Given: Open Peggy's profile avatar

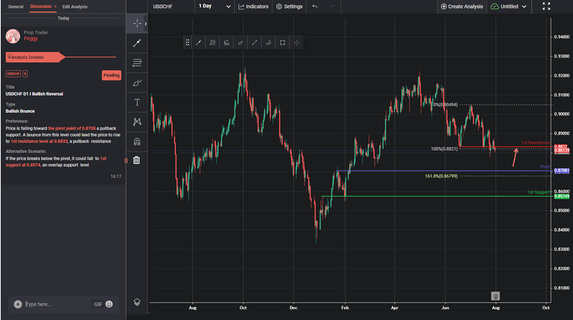Looking at the screenshot, I should coord(13,36).
